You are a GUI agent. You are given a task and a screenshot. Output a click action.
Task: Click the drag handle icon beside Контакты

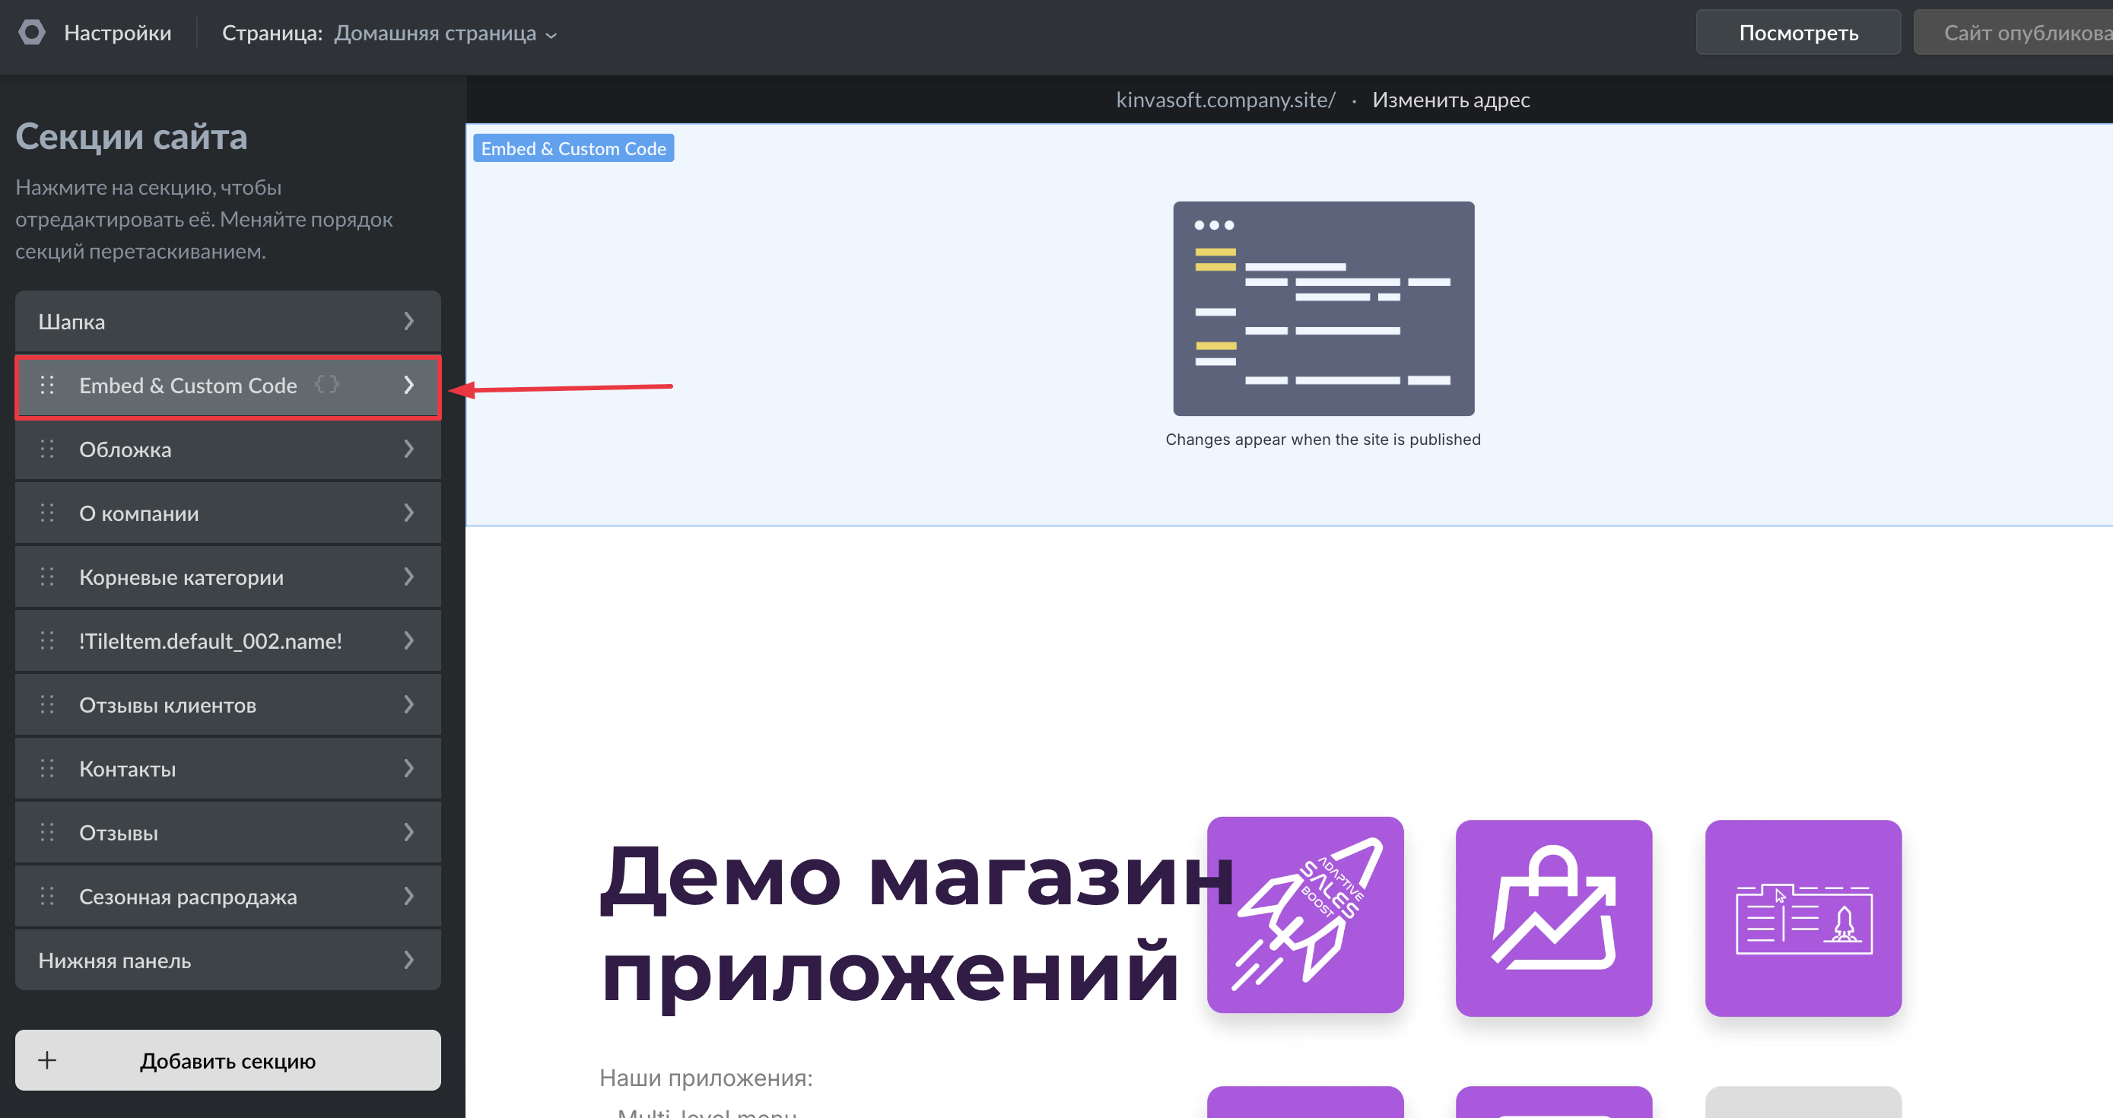(x=48, y=769)
